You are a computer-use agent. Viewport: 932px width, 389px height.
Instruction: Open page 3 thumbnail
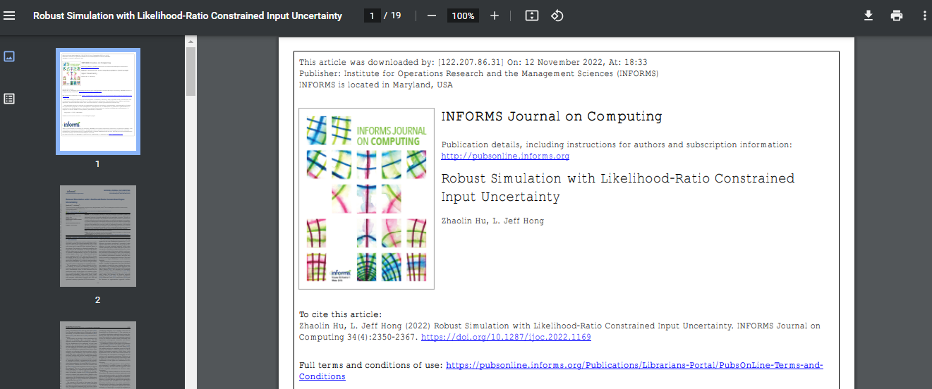(98, 354)
